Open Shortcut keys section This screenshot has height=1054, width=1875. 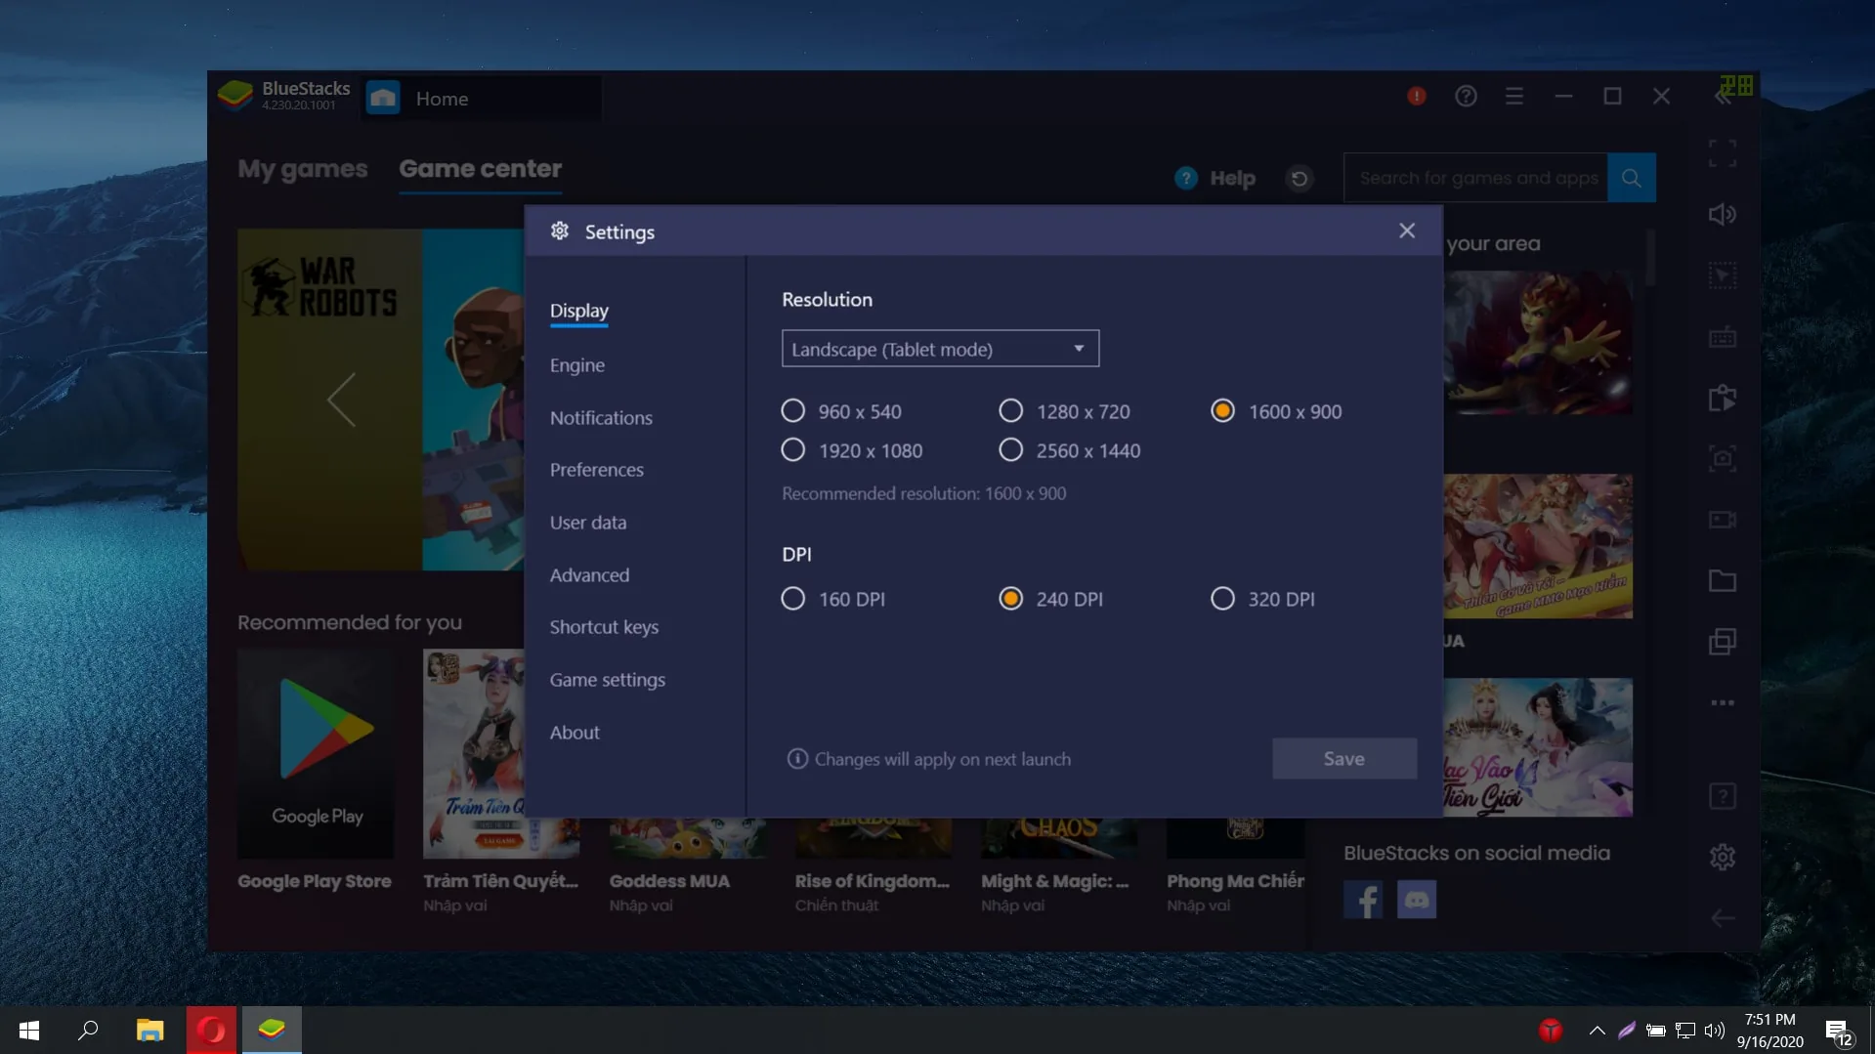pyautogui.click(x=604, y=627)
